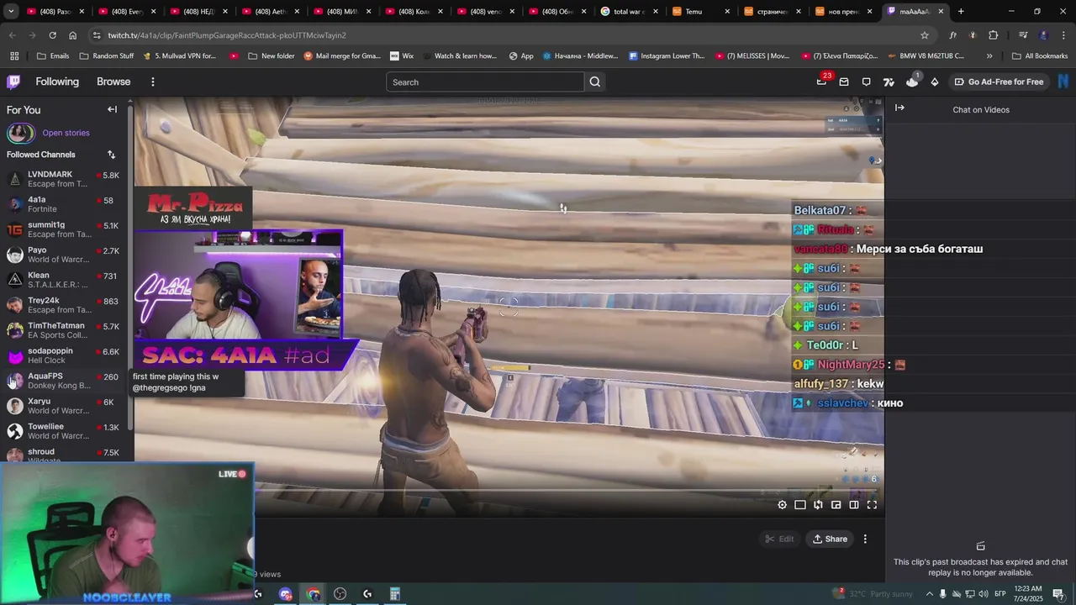The height and width of the screenshot is (605, 1076).
Task: Open video player settings gear
Action: pyautogui.click(x=782, y=505)
